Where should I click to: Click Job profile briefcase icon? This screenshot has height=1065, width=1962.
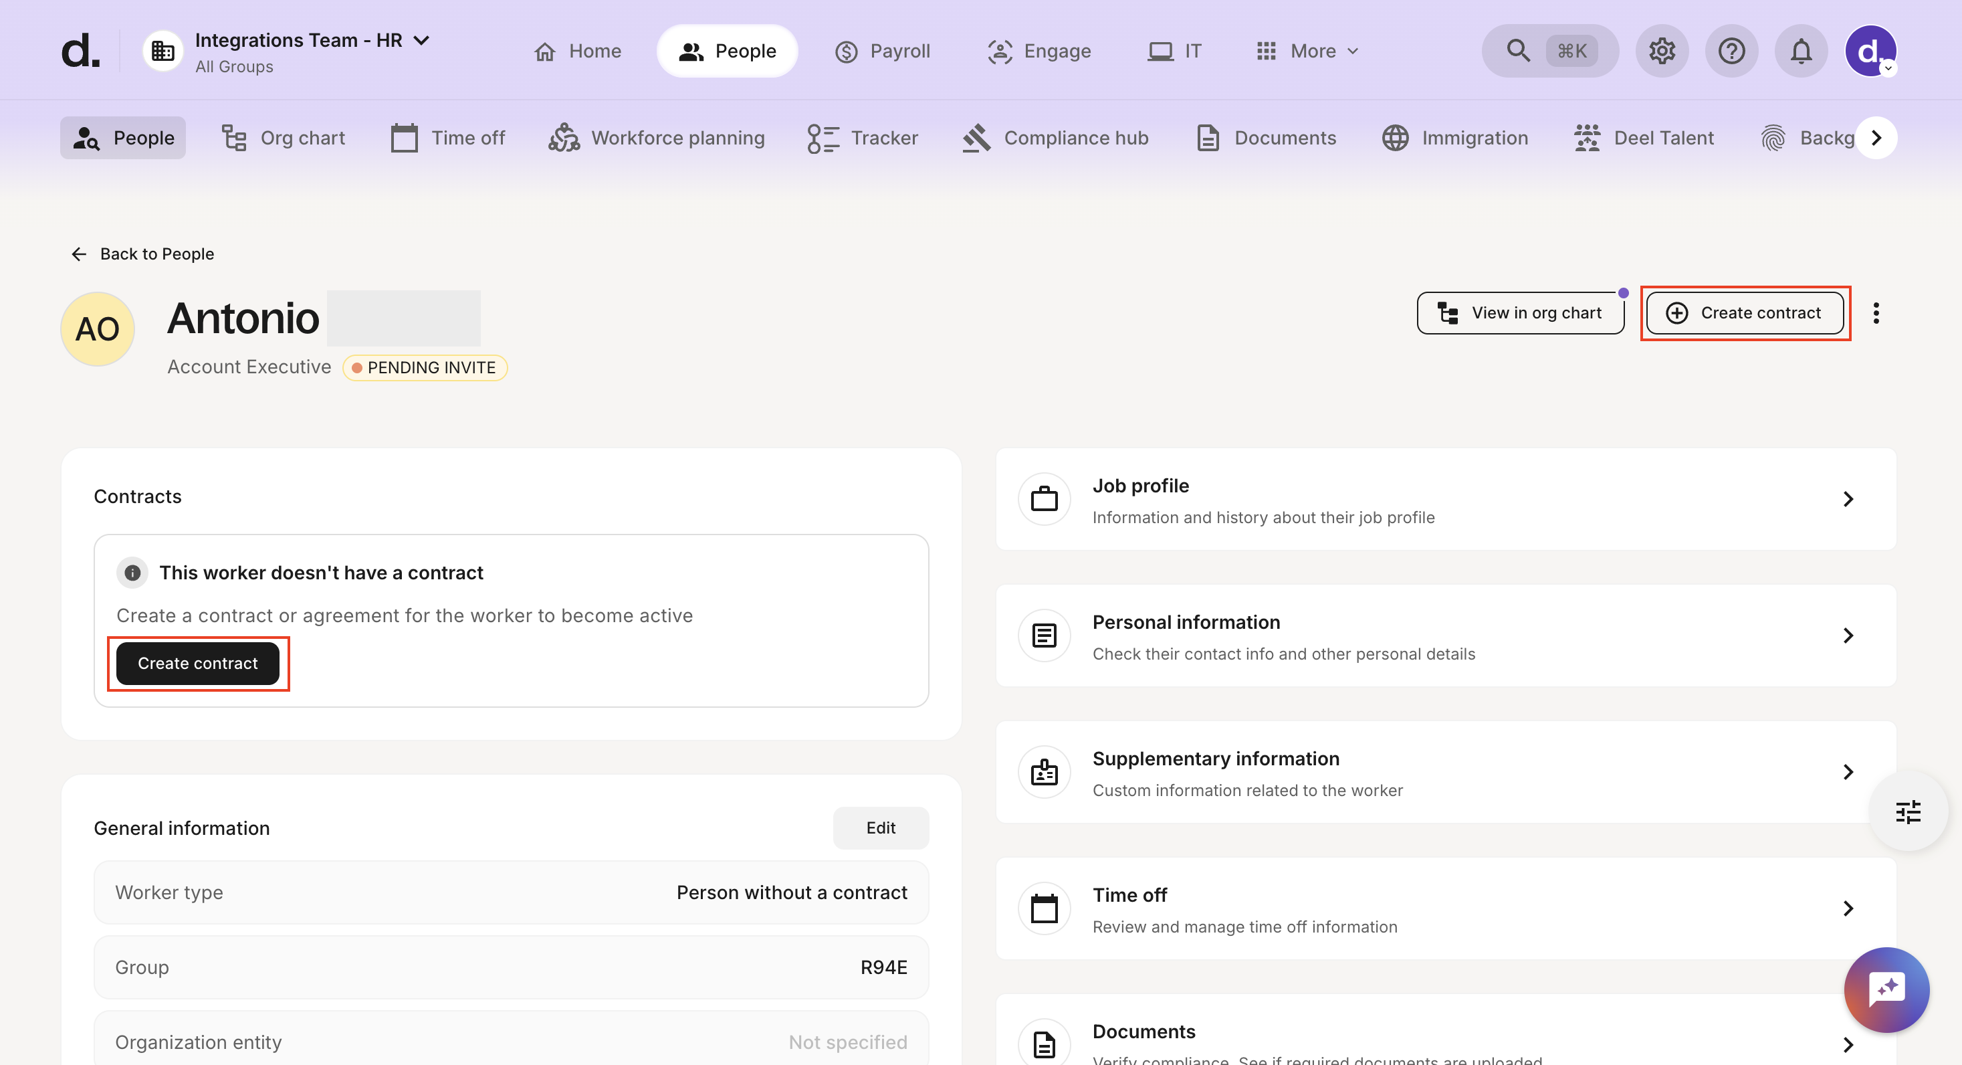(1045, 500)
